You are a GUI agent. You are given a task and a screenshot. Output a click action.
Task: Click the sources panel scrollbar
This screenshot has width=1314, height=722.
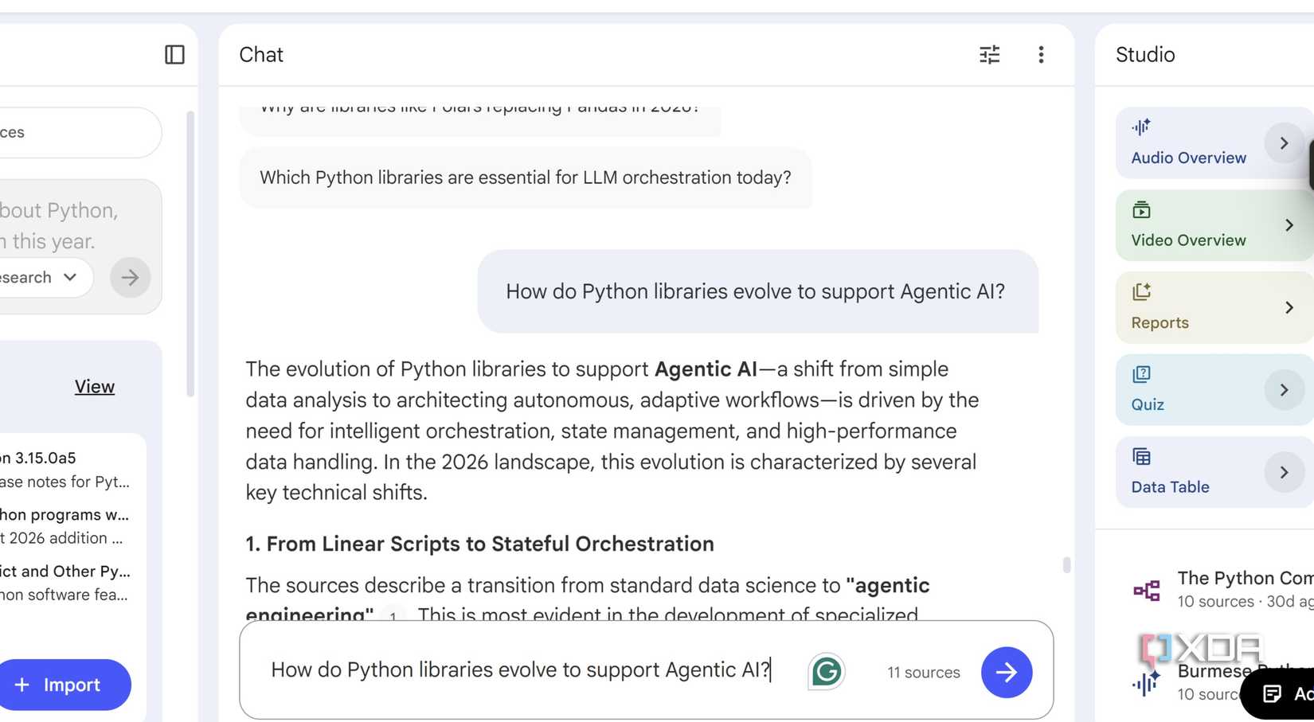pyautogui.click(x=190, y=255)
